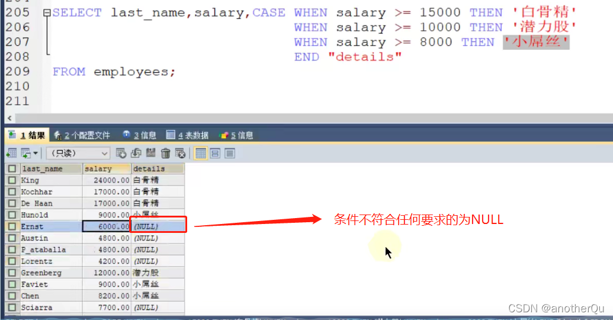Select the 4200.00 salary cell

click(107, 261)
